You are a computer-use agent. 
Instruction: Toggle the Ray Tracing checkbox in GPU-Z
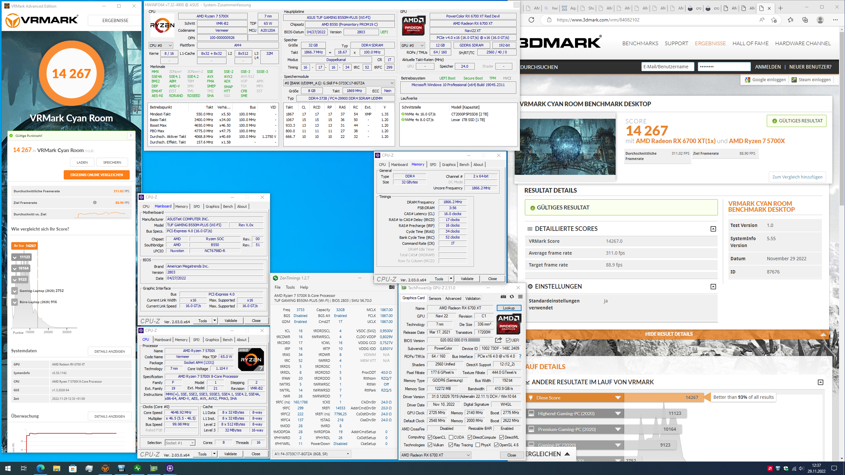(x=451, y=445)
